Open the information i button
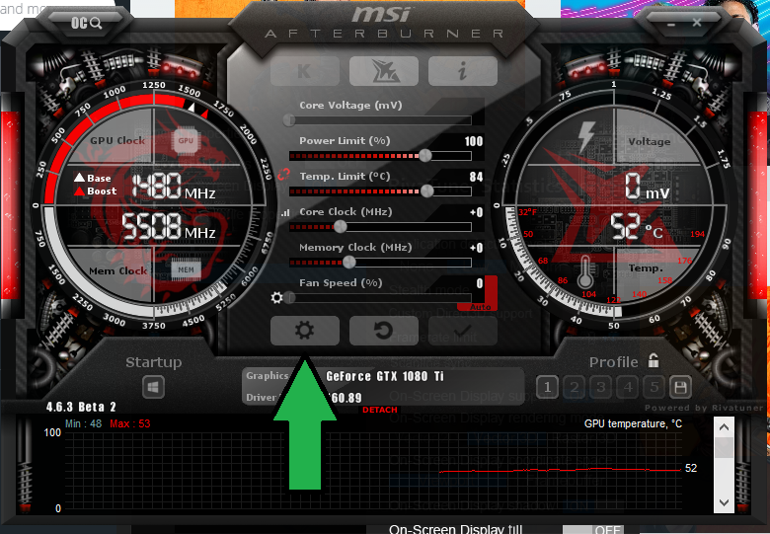The height and width of the screenshot is (534, 770). point(463,71)
